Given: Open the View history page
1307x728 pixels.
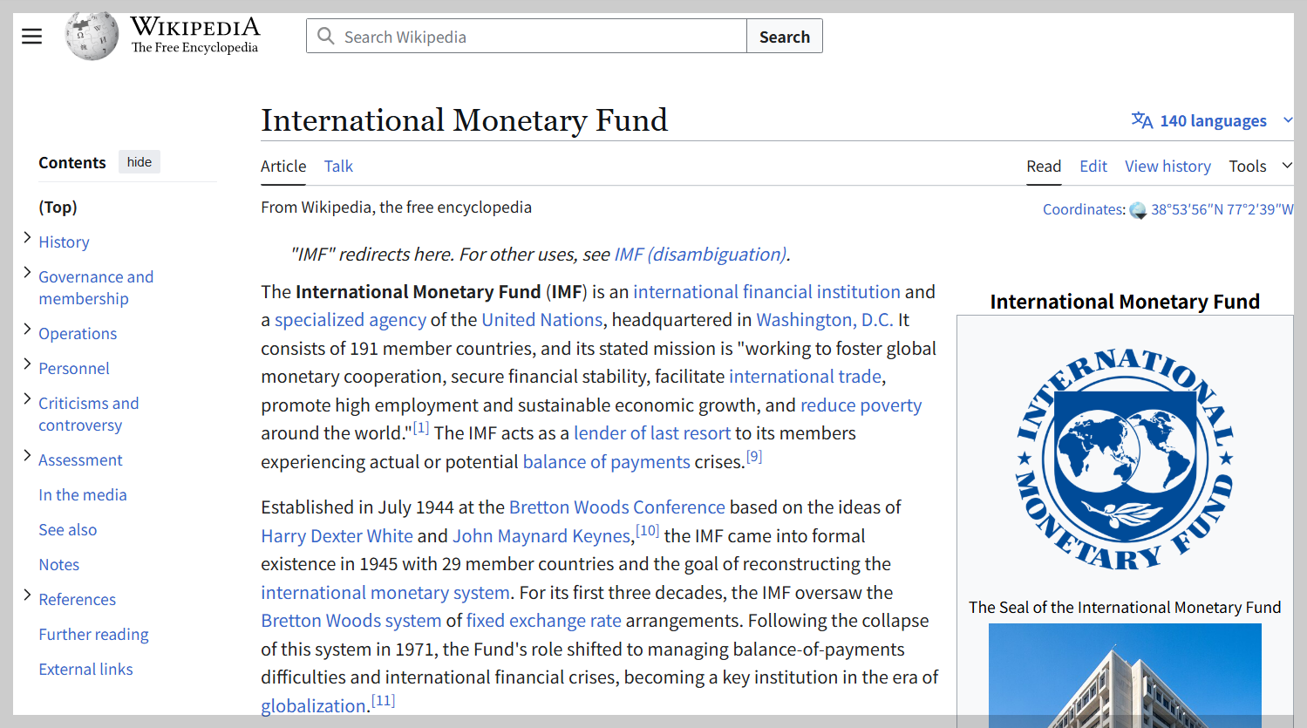Looking at the screenshot, I should (1167, 166).
